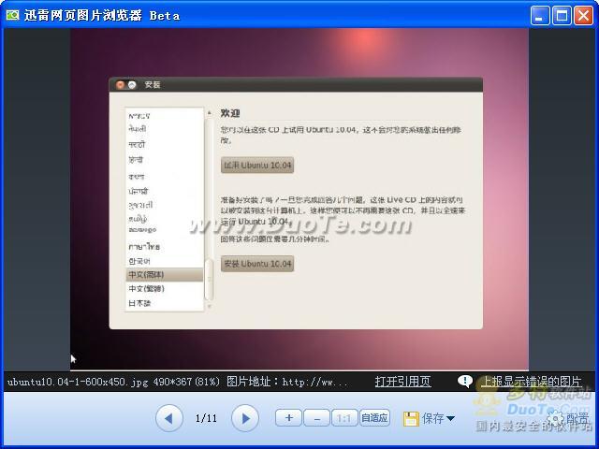Viewport: 599px width, 449px height.
Task: Select தமிழ் in language list
Action: (165, 219)
